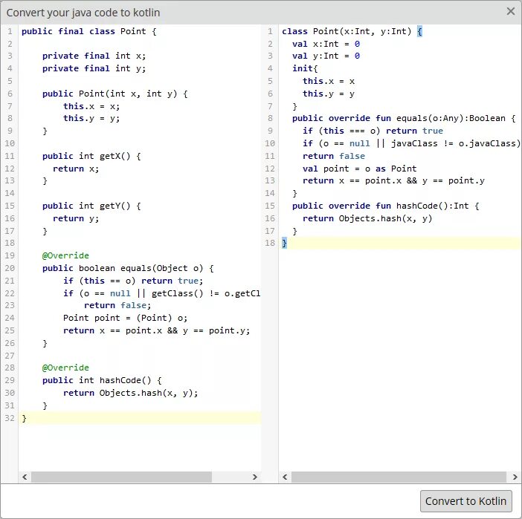Click 'public int getY() {' in Java code

click(x=91, y=206)
